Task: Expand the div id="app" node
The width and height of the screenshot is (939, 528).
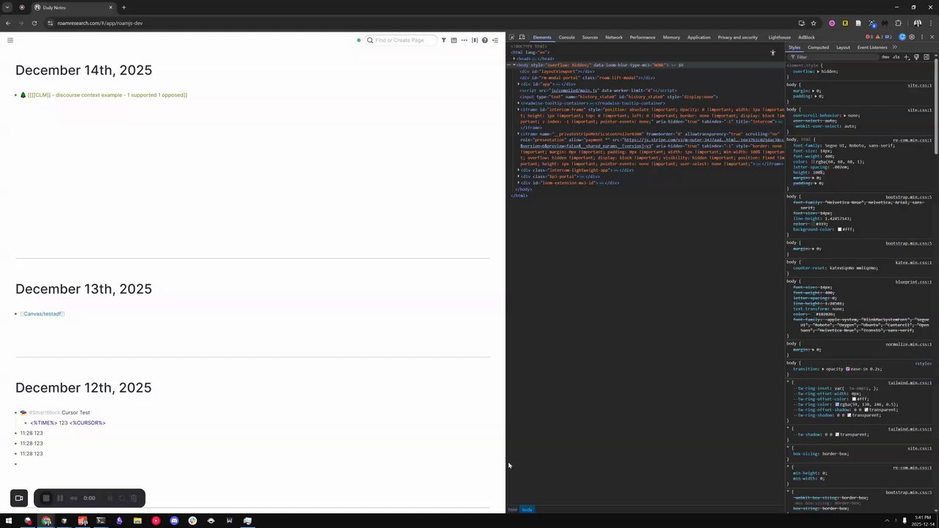Action: point(519,84)
